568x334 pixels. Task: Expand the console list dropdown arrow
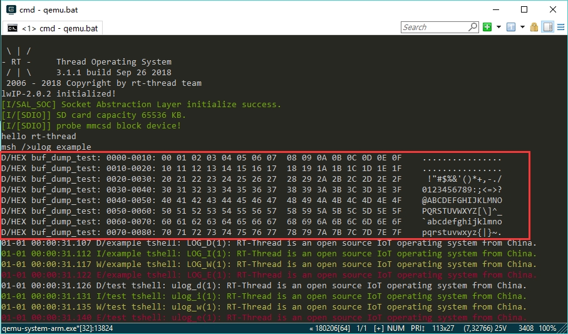click(522, 27)
